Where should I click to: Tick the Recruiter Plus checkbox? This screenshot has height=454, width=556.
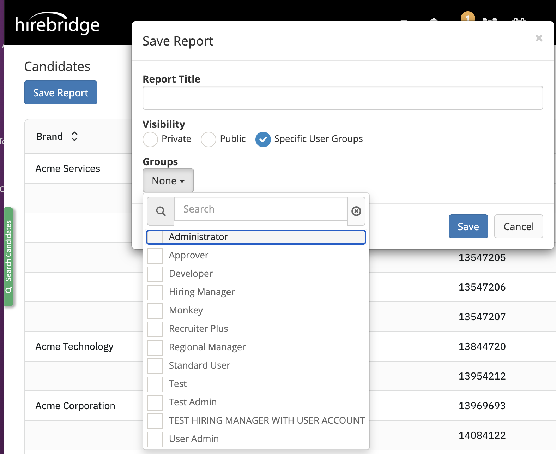coord(155,329)
